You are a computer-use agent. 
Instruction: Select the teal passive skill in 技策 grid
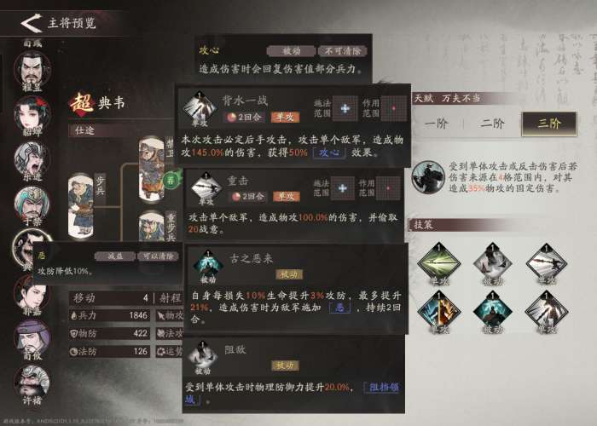pyautogui.click(x=493, y=312)
